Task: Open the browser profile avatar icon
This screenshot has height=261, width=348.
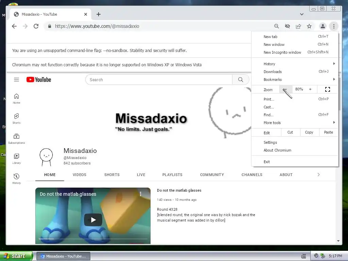Action: [323, 26]
